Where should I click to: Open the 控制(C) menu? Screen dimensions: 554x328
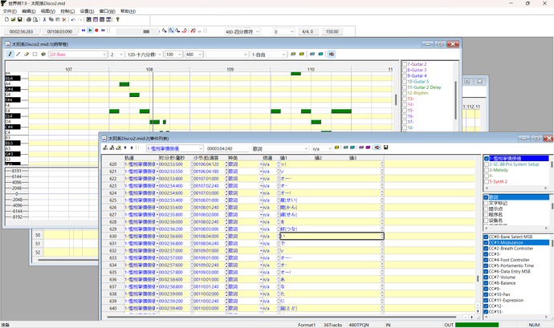[x=67, y=11]
